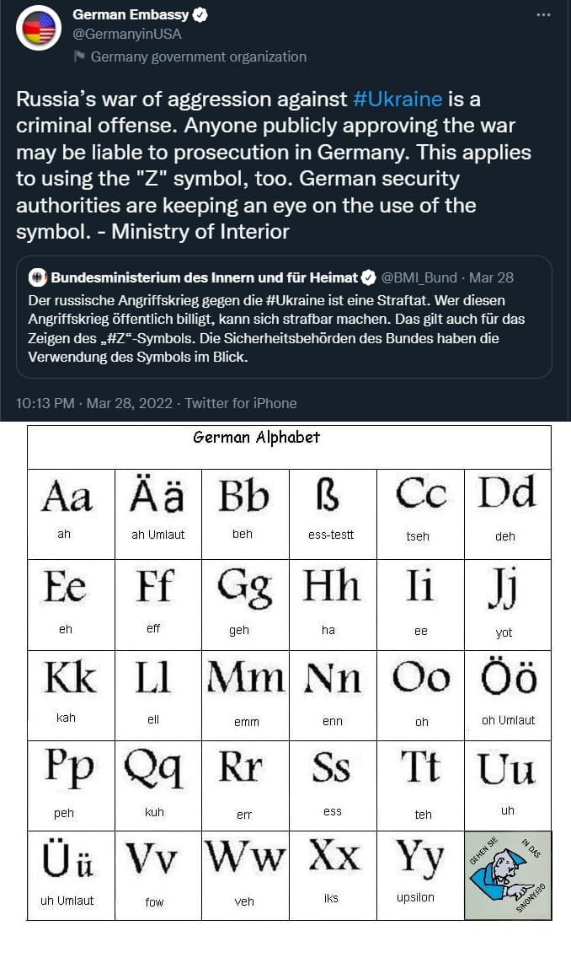This screenshot has width=571, height=963.
Task: Open the @GermanyinUSA handle
Action: (127, 34)
